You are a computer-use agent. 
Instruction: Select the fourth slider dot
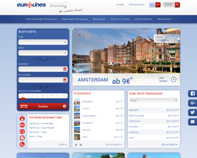(89, 35)
